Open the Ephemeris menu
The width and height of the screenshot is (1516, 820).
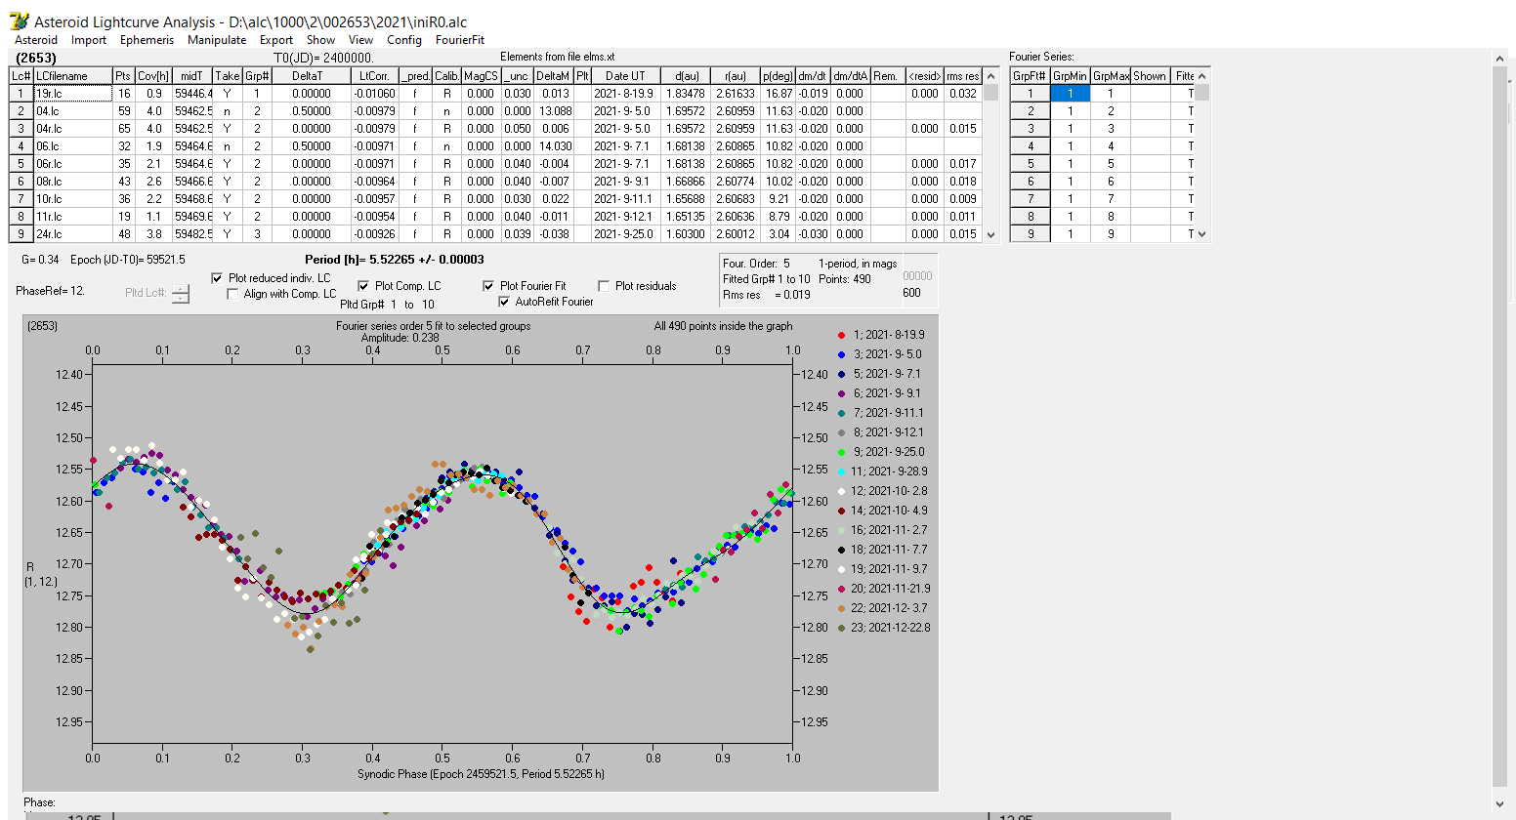click(x=147, y=40)
